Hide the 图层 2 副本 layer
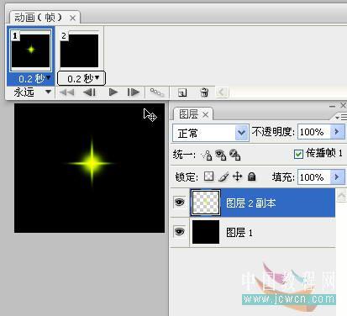Viewport: 347px width, 316px height. [180, 202]
